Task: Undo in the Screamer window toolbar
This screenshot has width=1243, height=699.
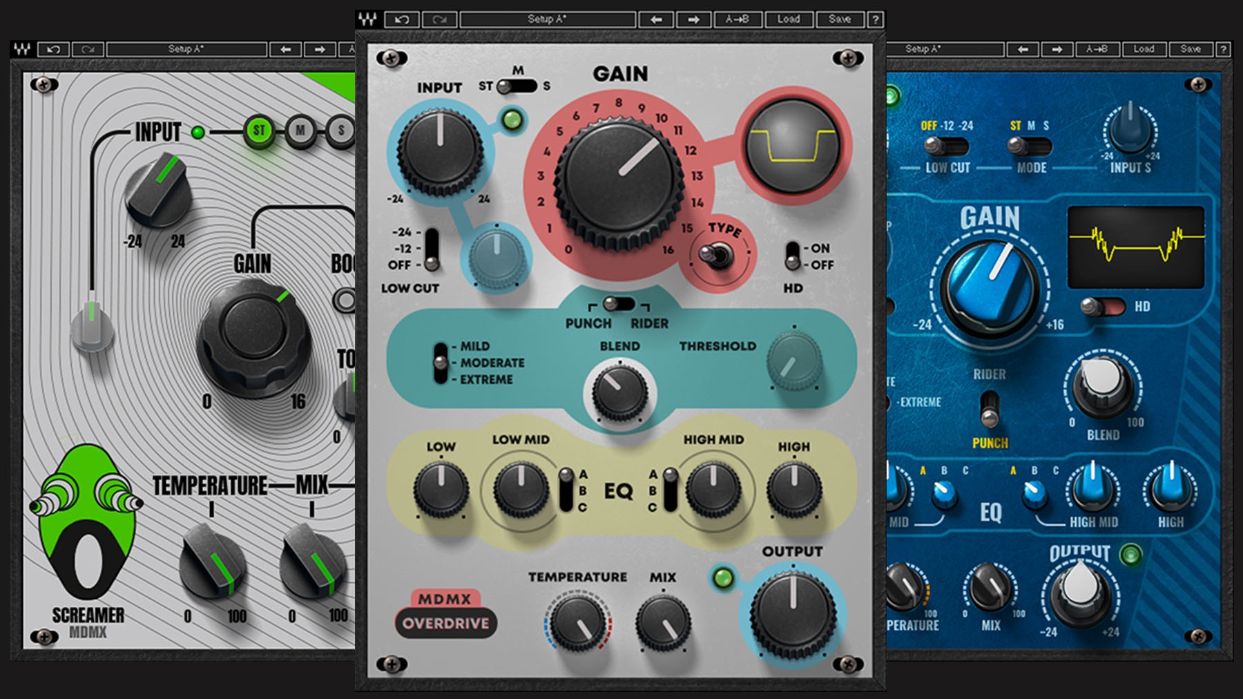Action: coord(53,49)
